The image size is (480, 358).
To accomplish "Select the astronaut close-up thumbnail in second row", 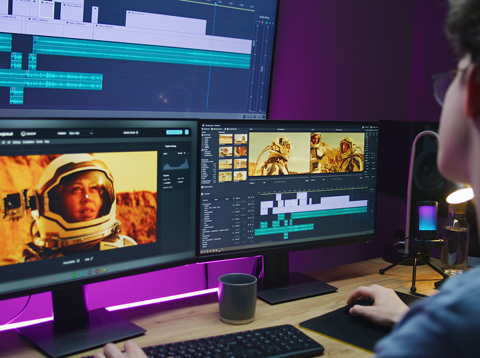I will [x=240, y=152].
